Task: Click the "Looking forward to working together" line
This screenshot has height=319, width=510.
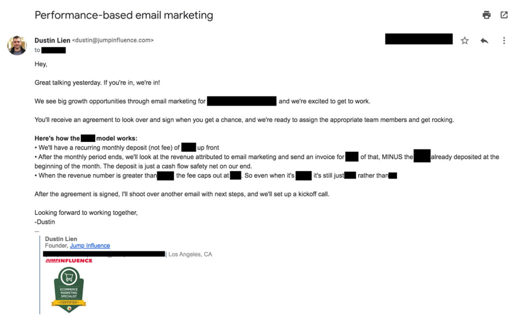Action: click(86, 213)
